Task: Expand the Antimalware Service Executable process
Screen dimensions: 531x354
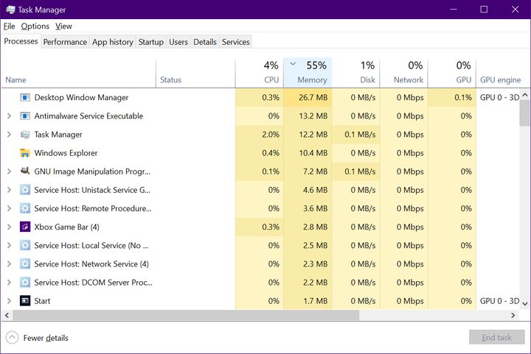Action: (x=9, y=116)
